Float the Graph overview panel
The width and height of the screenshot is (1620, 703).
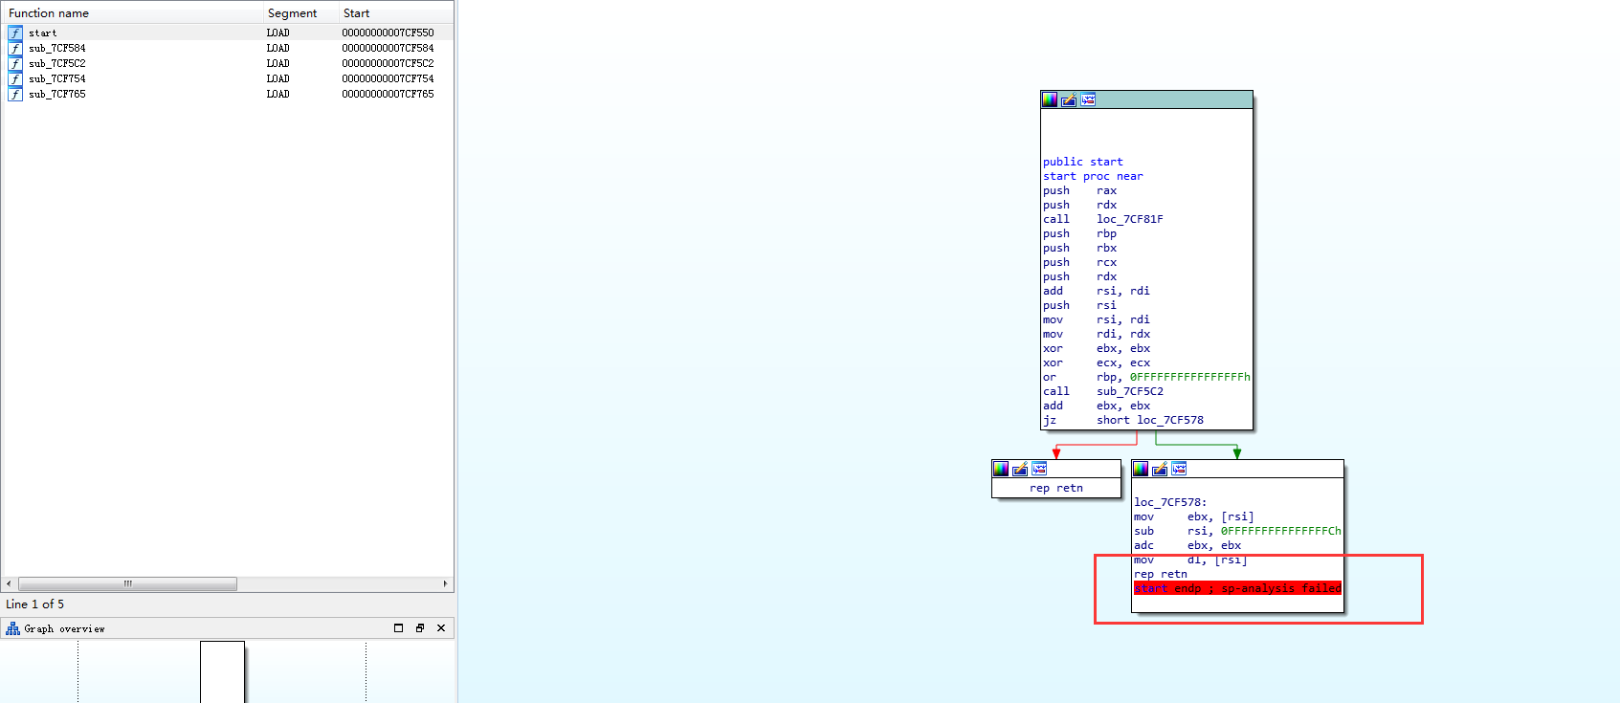click(420, 628)
